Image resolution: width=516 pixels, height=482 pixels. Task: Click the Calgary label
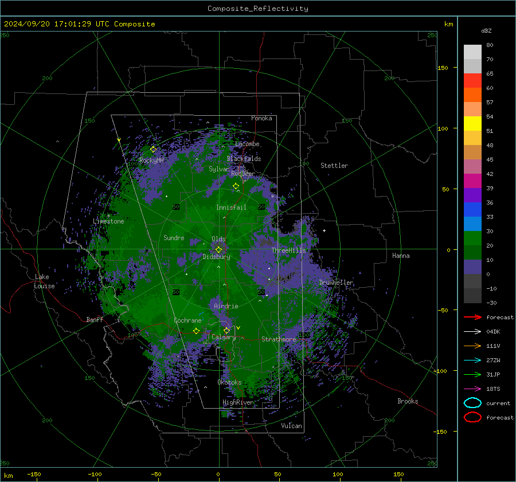tap(224, 337)
